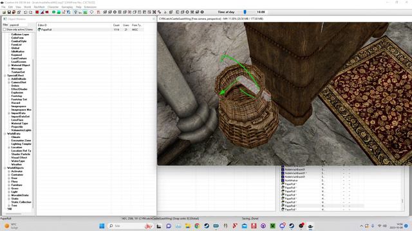Open the File menu
Screen dimensions: 412x231
[3, 7]
